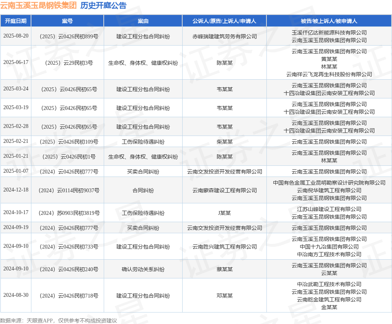
Task: Select the 案号 column header
Action: click(x=67, y=21)
